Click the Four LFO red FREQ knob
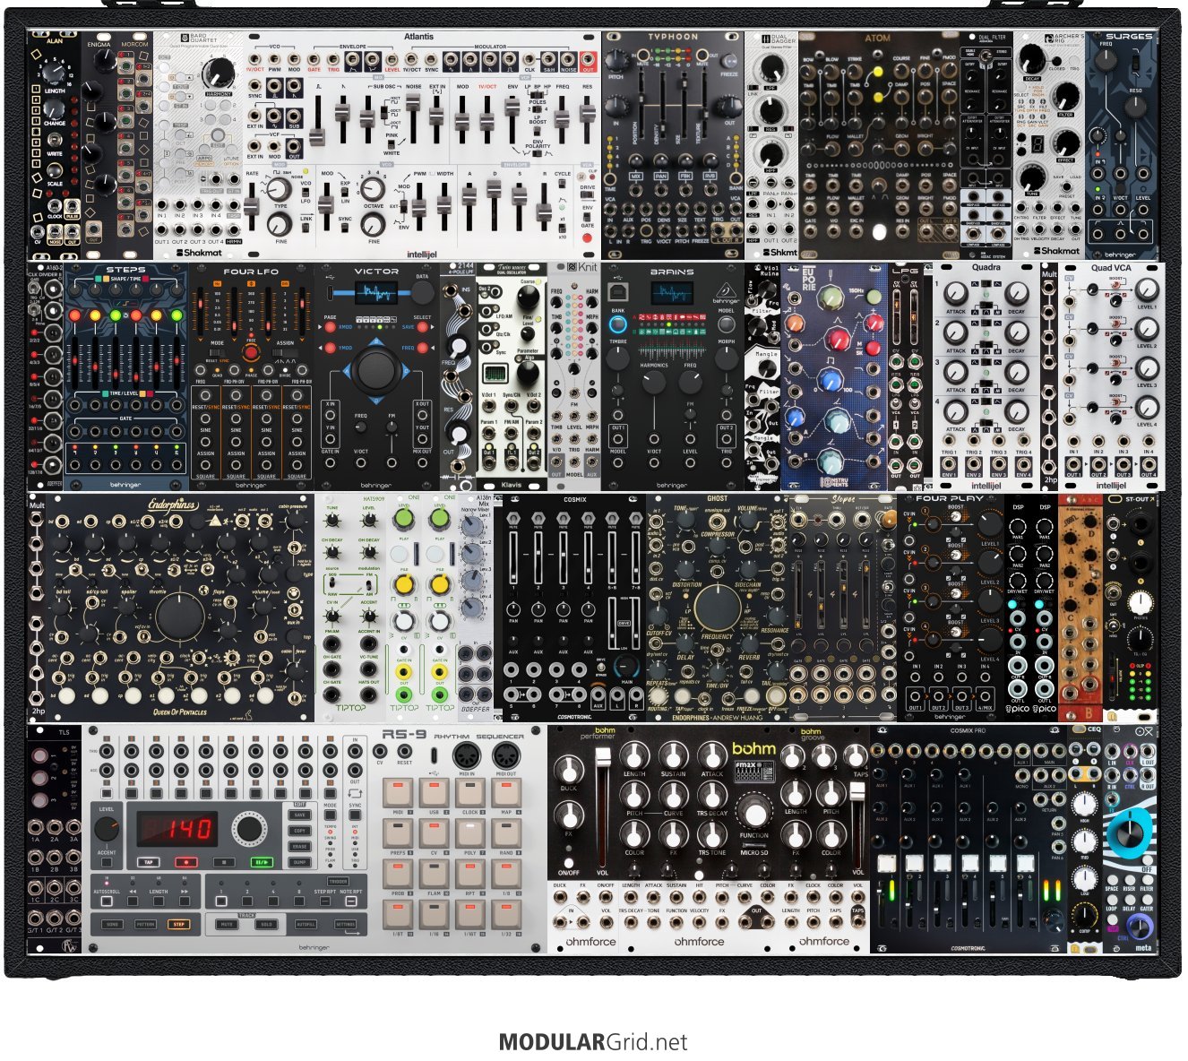 (x=251, y=353)
